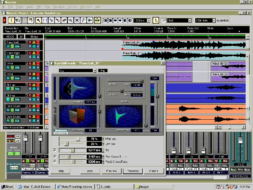This screenshot has height=190, width=253.
Task: Select the Range Selection tool
Action: [45, 20]
